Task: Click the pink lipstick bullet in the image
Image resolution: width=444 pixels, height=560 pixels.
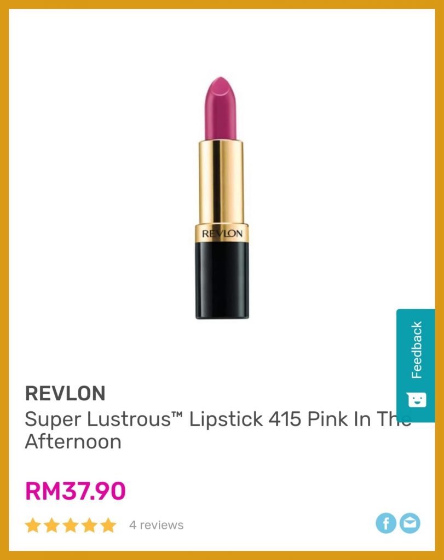Action: pos(221,109)
